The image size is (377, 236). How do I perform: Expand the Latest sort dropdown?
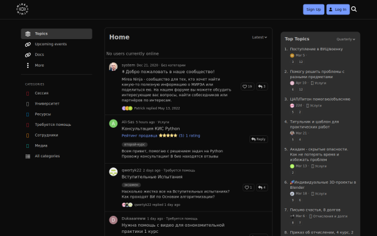(x=260, y=37)
